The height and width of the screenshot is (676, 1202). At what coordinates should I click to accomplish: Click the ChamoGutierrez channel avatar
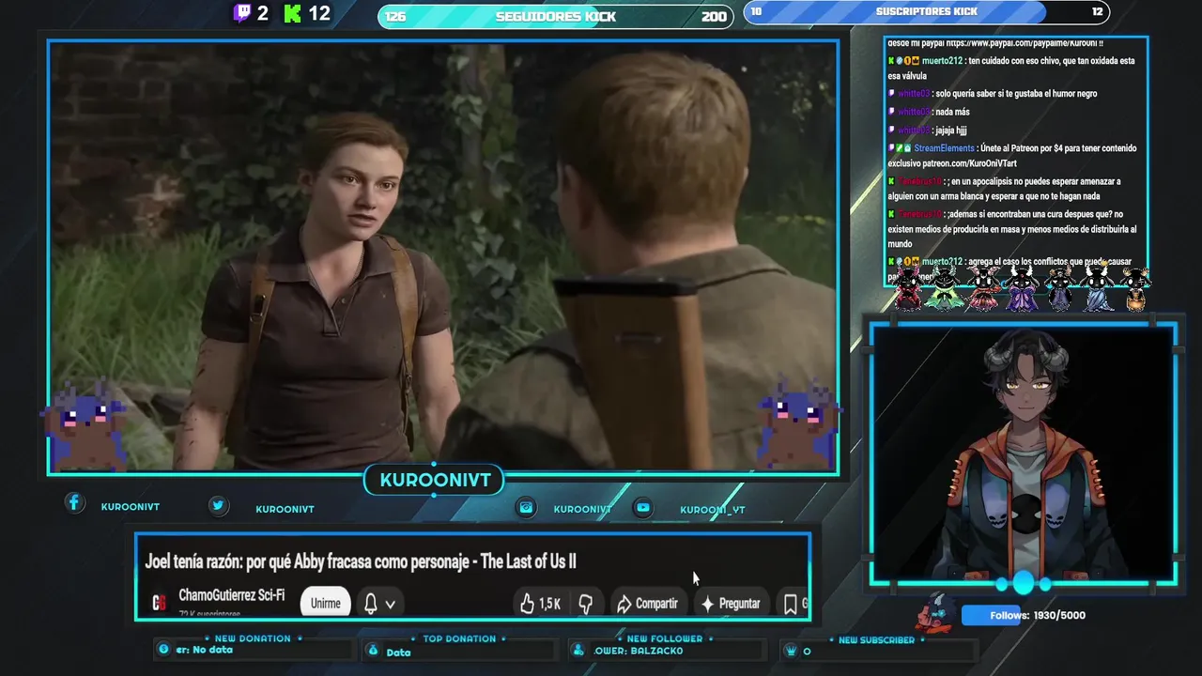click(160, 603)
